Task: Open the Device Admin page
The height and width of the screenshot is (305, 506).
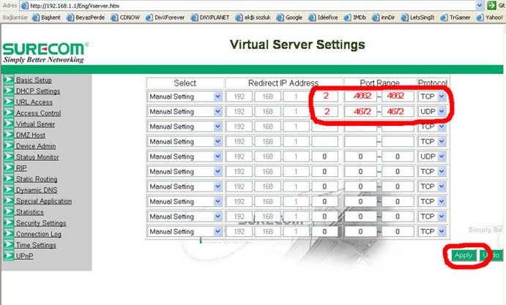Action: click(x=36, y=146)
